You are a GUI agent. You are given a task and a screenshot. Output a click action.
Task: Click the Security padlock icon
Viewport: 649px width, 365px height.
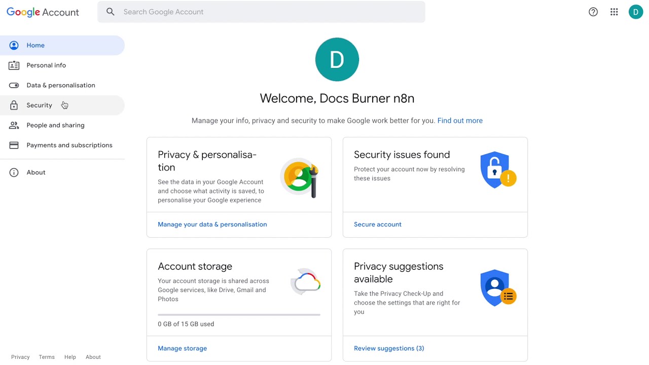point(14,105)
